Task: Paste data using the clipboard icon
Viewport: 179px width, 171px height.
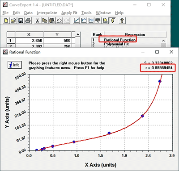Action: (52, 21)
